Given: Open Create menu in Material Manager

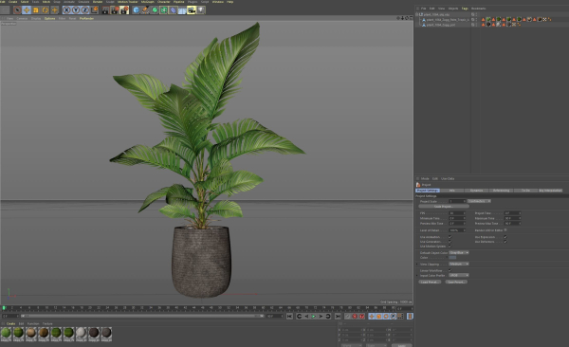Looking at the screenshot, I should point(10,323).
